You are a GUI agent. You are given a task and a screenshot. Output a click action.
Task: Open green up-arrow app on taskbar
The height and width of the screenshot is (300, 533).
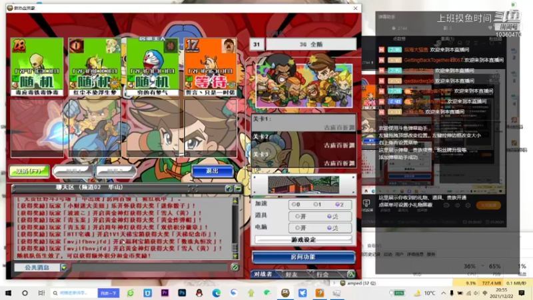[x=251, y=293]
